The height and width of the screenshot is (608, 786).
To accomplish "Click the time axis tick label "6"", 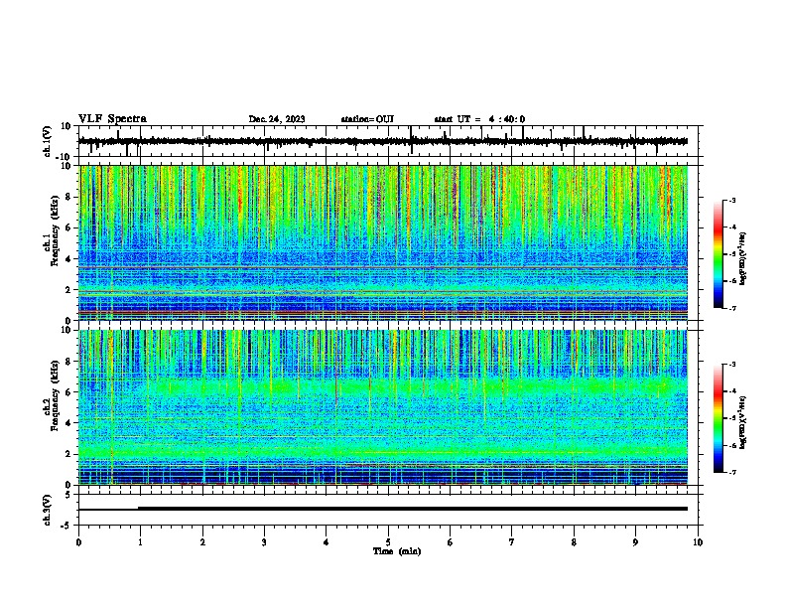I will click(451, 542).
